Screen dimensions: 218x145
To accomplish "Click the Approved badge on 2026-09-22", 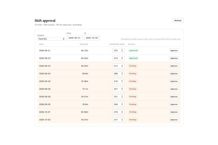I will [x=133, y=58].
